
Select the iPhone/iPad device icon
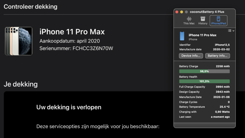[218, 19]
